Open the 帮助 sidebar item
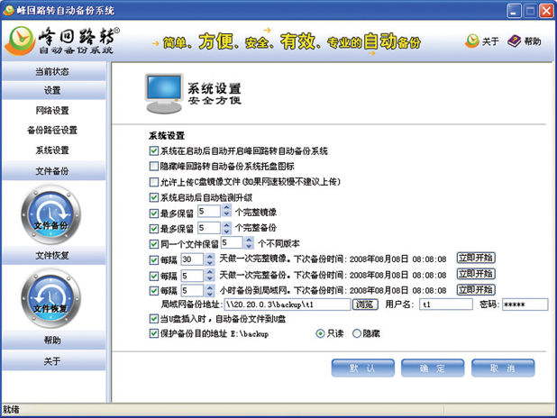 tap(54, 341)
